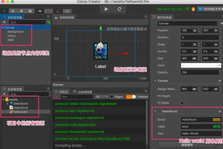Viewport: 223px width, 149px height.
Task: Click the green Y-axis gizmo arrow
Action: point(101,28)
